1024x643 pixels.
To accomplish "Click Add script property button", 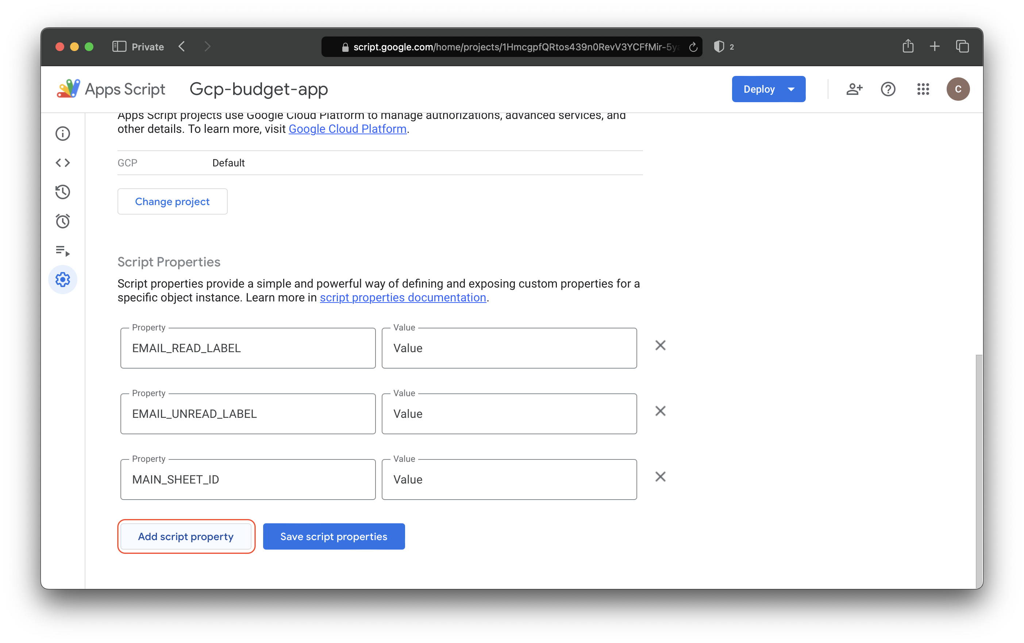I will coord(186,536).
